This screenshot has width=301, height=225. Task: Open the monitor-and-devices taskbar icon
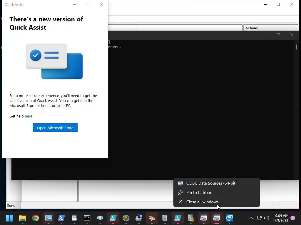(139, 218)
